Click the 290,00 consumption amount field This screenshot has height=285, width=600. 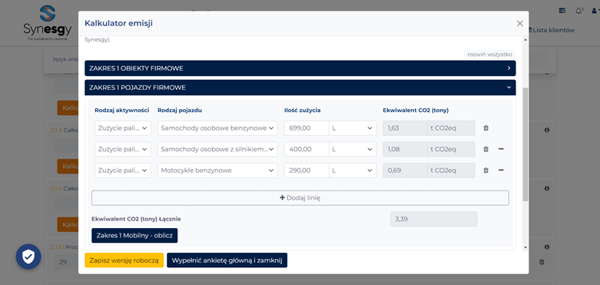pos(307,171)
